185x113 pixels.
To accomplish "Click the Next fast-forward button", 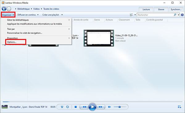I will pyautogui.click(x=101, y=107).
